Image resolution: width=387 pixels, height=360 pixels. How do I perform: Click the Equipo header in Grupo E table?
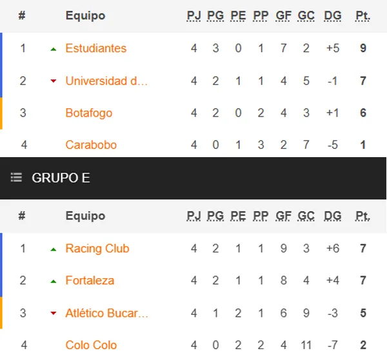(85, 216)
